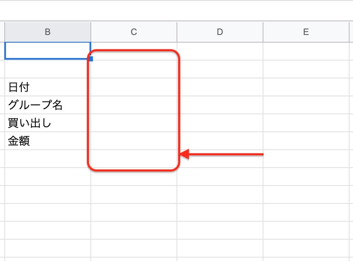
Task: Select the cell labeled 金額
Action: 48,141
